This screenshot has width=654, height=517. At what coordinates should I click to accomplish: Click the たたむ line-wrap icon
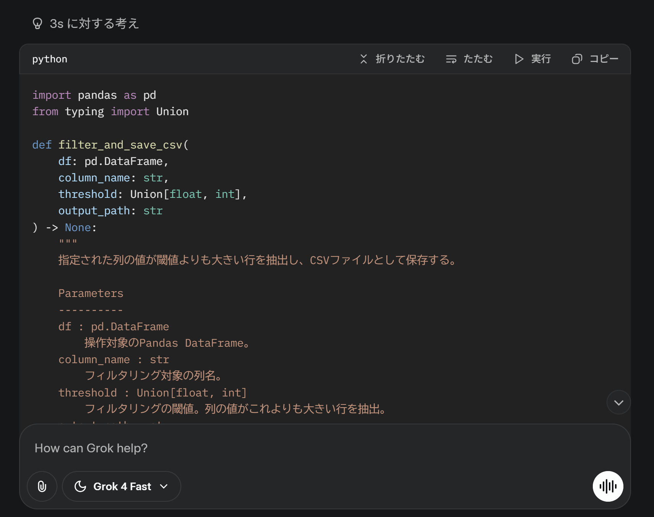(x=451, y=59)
